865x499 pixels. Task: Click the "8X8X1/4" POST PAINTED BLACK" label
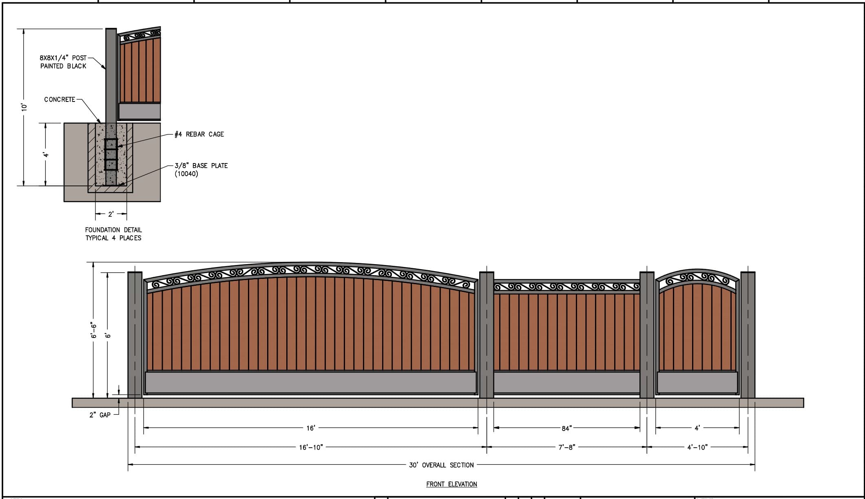[63, 62]
